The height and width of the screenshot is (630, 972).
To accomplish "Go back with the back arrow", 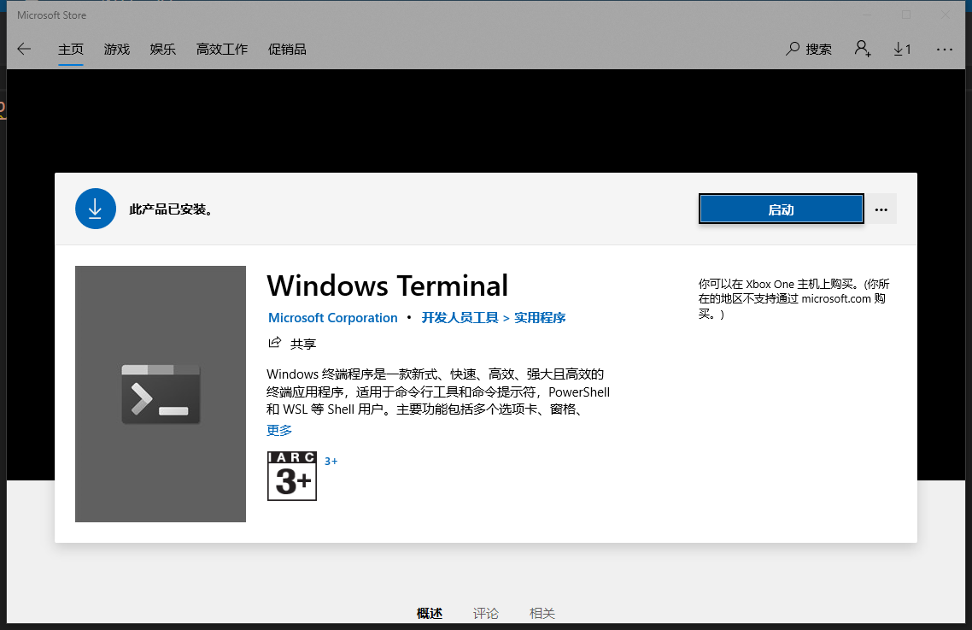I will pos(24,49).
